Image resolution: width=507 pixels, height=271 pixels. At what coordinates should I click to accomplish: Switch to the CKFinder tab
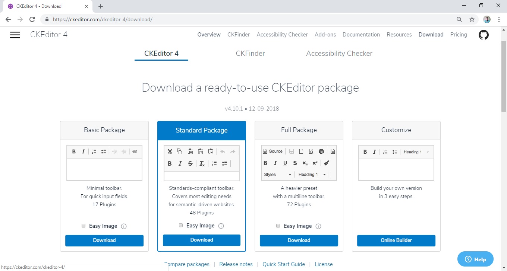click(x=250, y=54)
